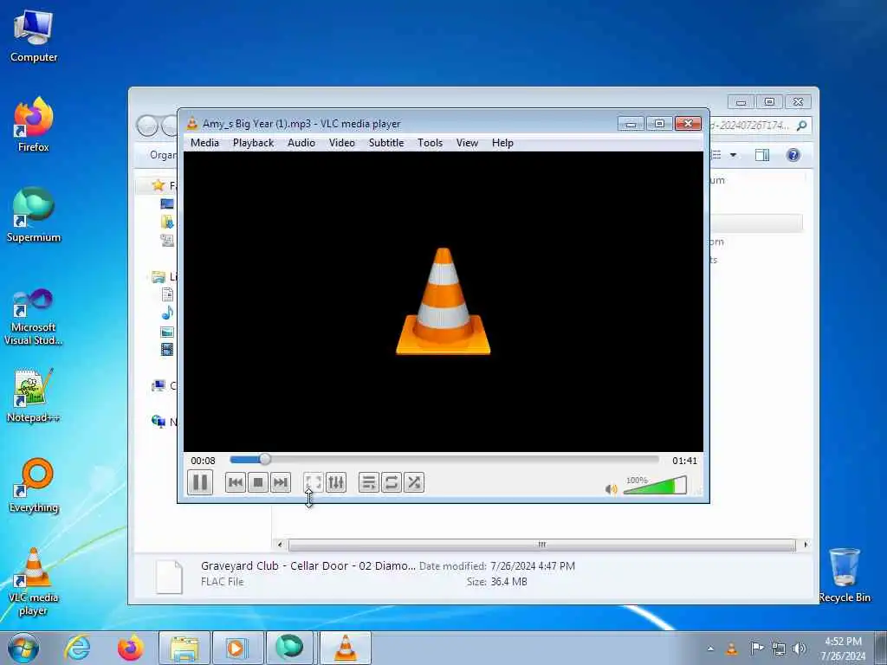The image size is (887, 665).
Task: Open Microsoft Visual Studio shortcut
Action: pyautogui.click(x=34, y=317)
